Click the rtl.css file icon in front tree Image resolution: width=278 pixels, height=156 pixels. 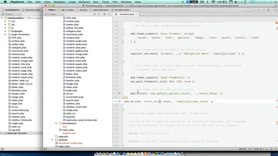(64, 94)
